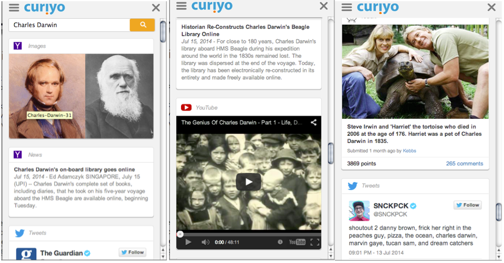Follow SNCKPCK on Twitter
504x263 pixels.
coord(468,205)
